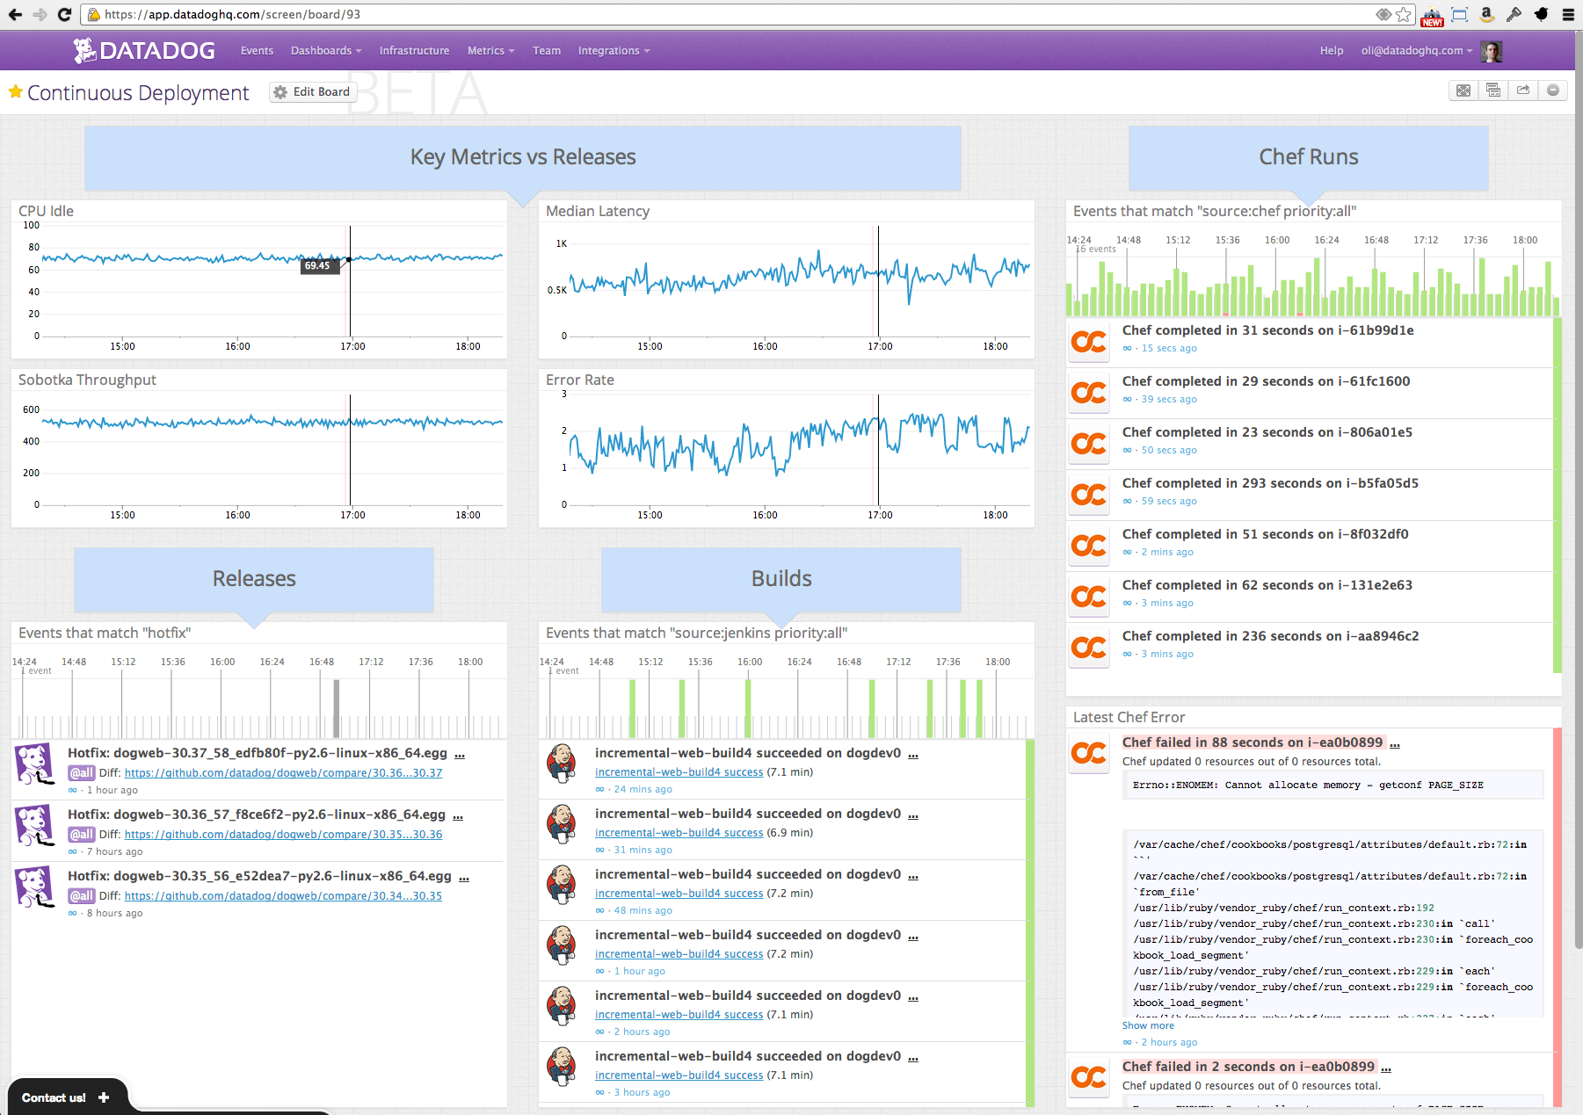1583x1115 pixels.
Task: Open presentation mode via the TV icon
Action: [x=1492, y=91]
